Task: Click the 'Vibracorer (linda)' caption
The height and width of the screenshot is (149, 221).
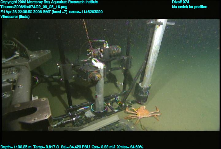Action: [15, 17]
